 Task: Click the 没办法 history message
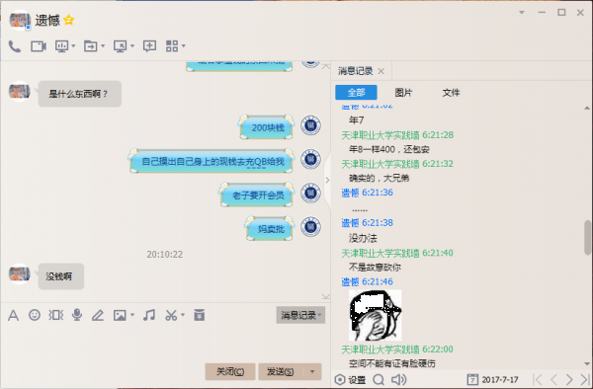[x=363, y=238]
